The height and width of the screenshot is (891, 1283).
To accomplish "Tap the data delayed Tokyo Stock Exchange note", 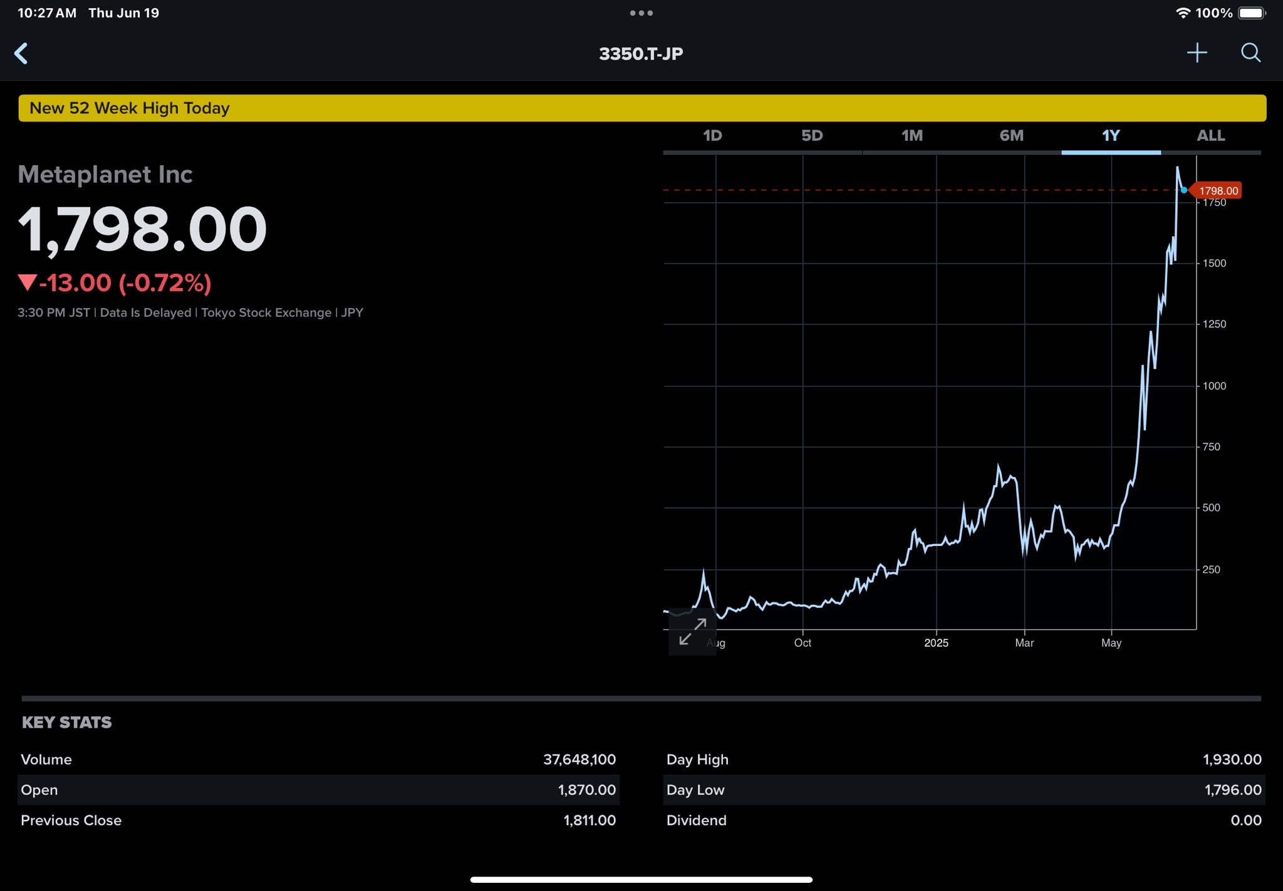I will click(x=190, y=312).
